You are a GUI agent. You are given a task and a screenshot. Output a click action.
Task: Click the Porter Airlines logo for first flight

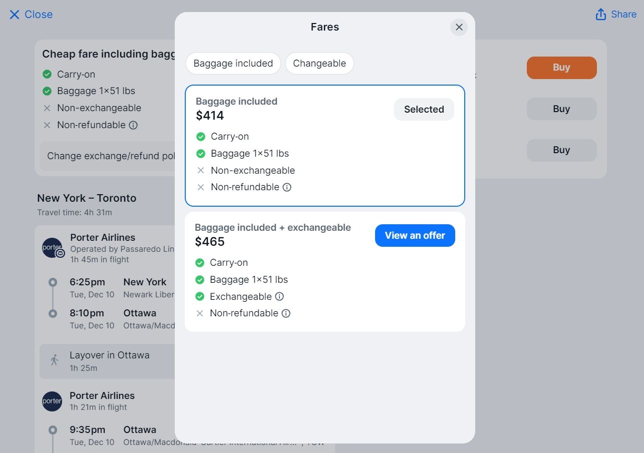pos(53,248)
